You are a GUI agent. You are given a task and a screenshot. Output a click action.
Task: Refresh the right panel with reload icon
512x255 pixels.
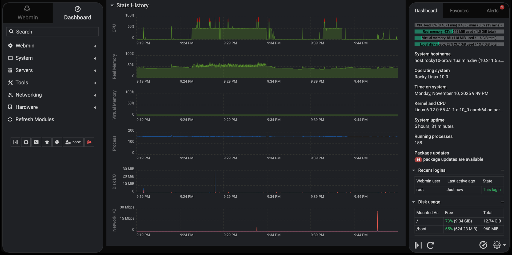tap(430, 245)
